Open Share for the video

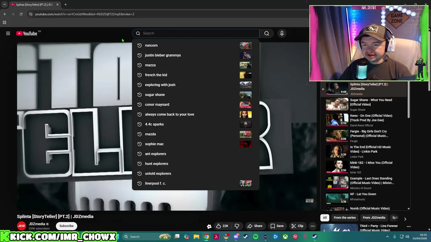(x=255, y=226)
